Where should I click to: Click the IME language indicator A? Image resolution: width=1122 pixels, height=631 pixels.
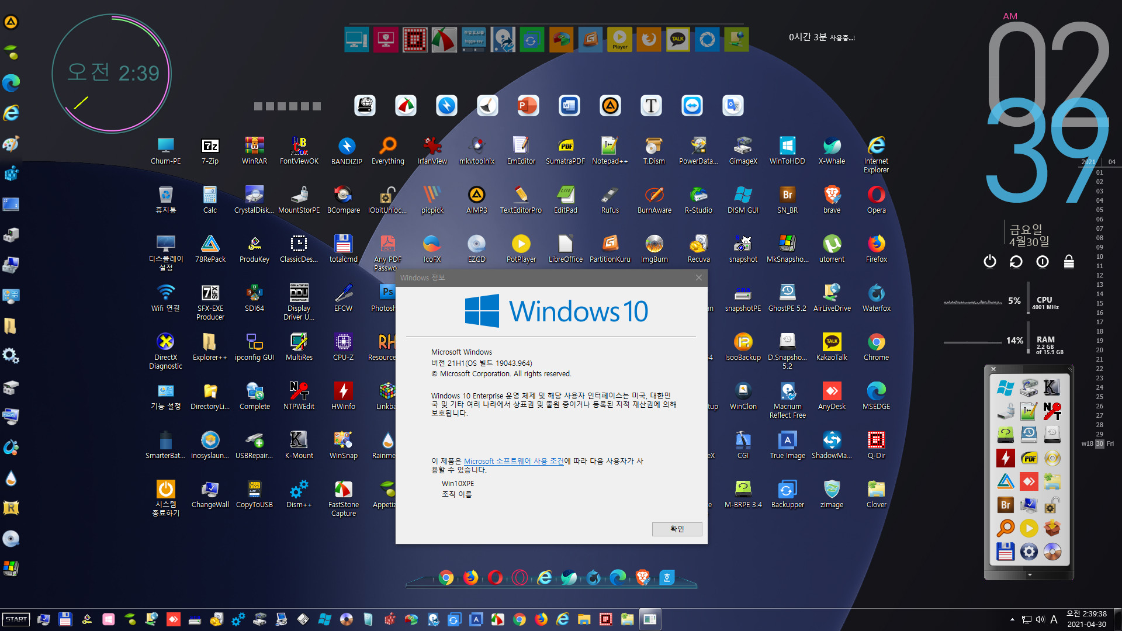pos(1054,619)
